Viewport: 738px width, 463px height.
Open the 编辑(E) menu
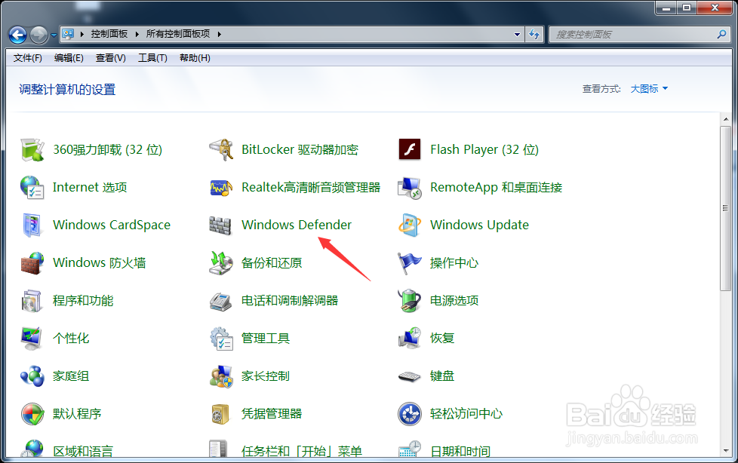tap(69, 58)
